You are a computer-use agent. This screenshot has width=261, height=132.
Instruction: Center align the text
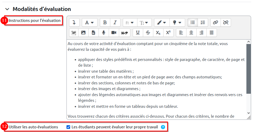(191, 33)
